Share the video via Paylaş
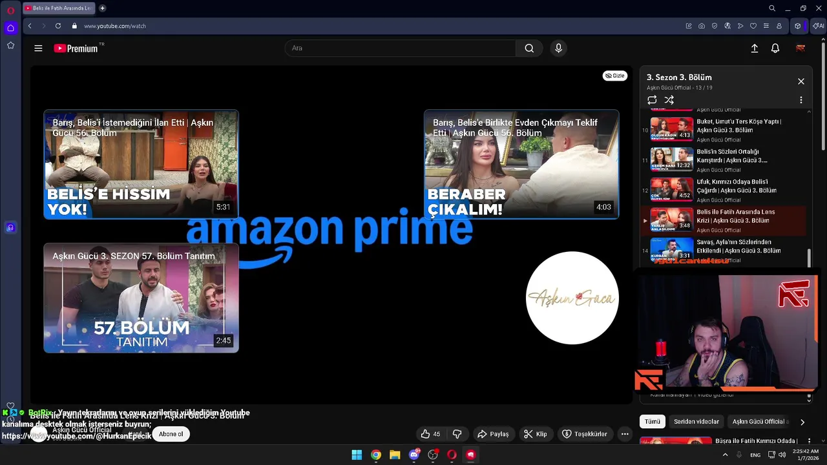Image resolution: width=827 pixels, height=465 pixels. tap(493, 434)
